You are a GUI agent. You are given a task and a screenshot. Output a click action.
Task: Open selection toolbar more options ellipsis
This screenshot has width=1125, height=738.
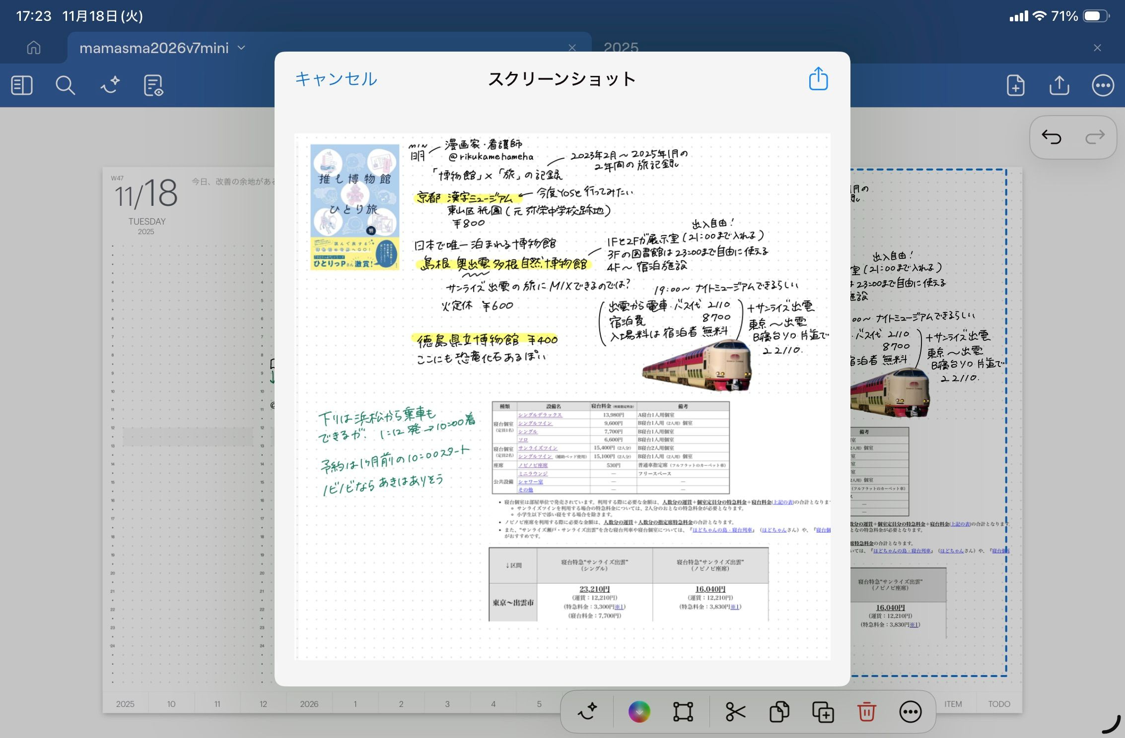coord(910,712)
